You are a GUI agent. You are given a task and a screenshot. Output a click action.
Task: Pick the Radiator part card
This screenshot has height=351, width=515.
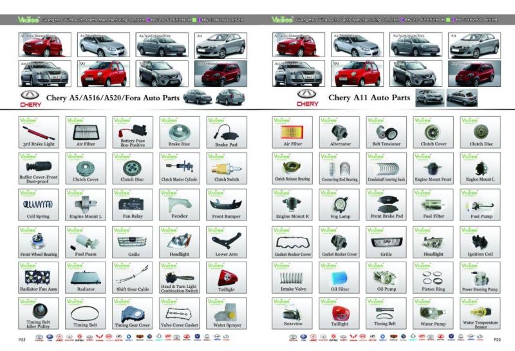[86, 278]
